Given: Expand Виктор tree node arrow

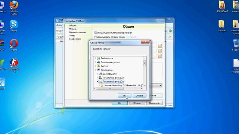Looking at the screenshot, I should point(96,66).
